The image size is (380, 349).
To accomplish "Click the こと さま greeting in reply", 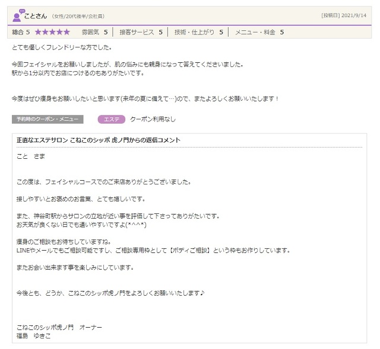I will point(31,156).
